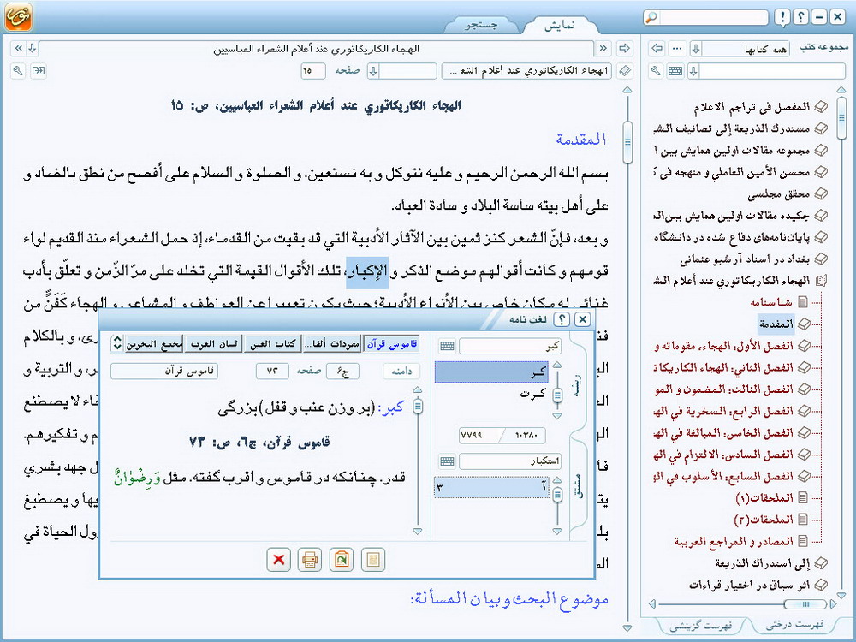
Task: Click the sidebar tree vertical scroll handle
Action: click(841, 118)
